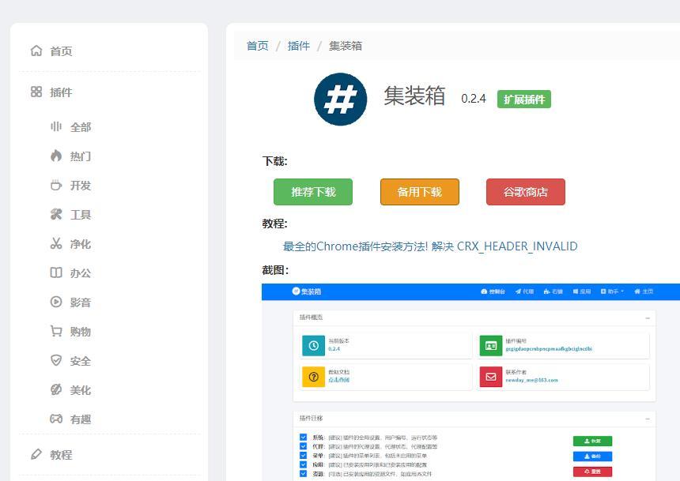Image resolution: width=680 pixels, height=481 pixels.
Task: Select the 影音 play-circle icon
Action: [56, 302]
